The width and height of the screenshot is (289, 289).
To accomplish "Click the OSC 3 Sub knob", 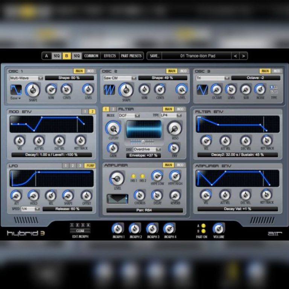I will click(x=246, y=90).
